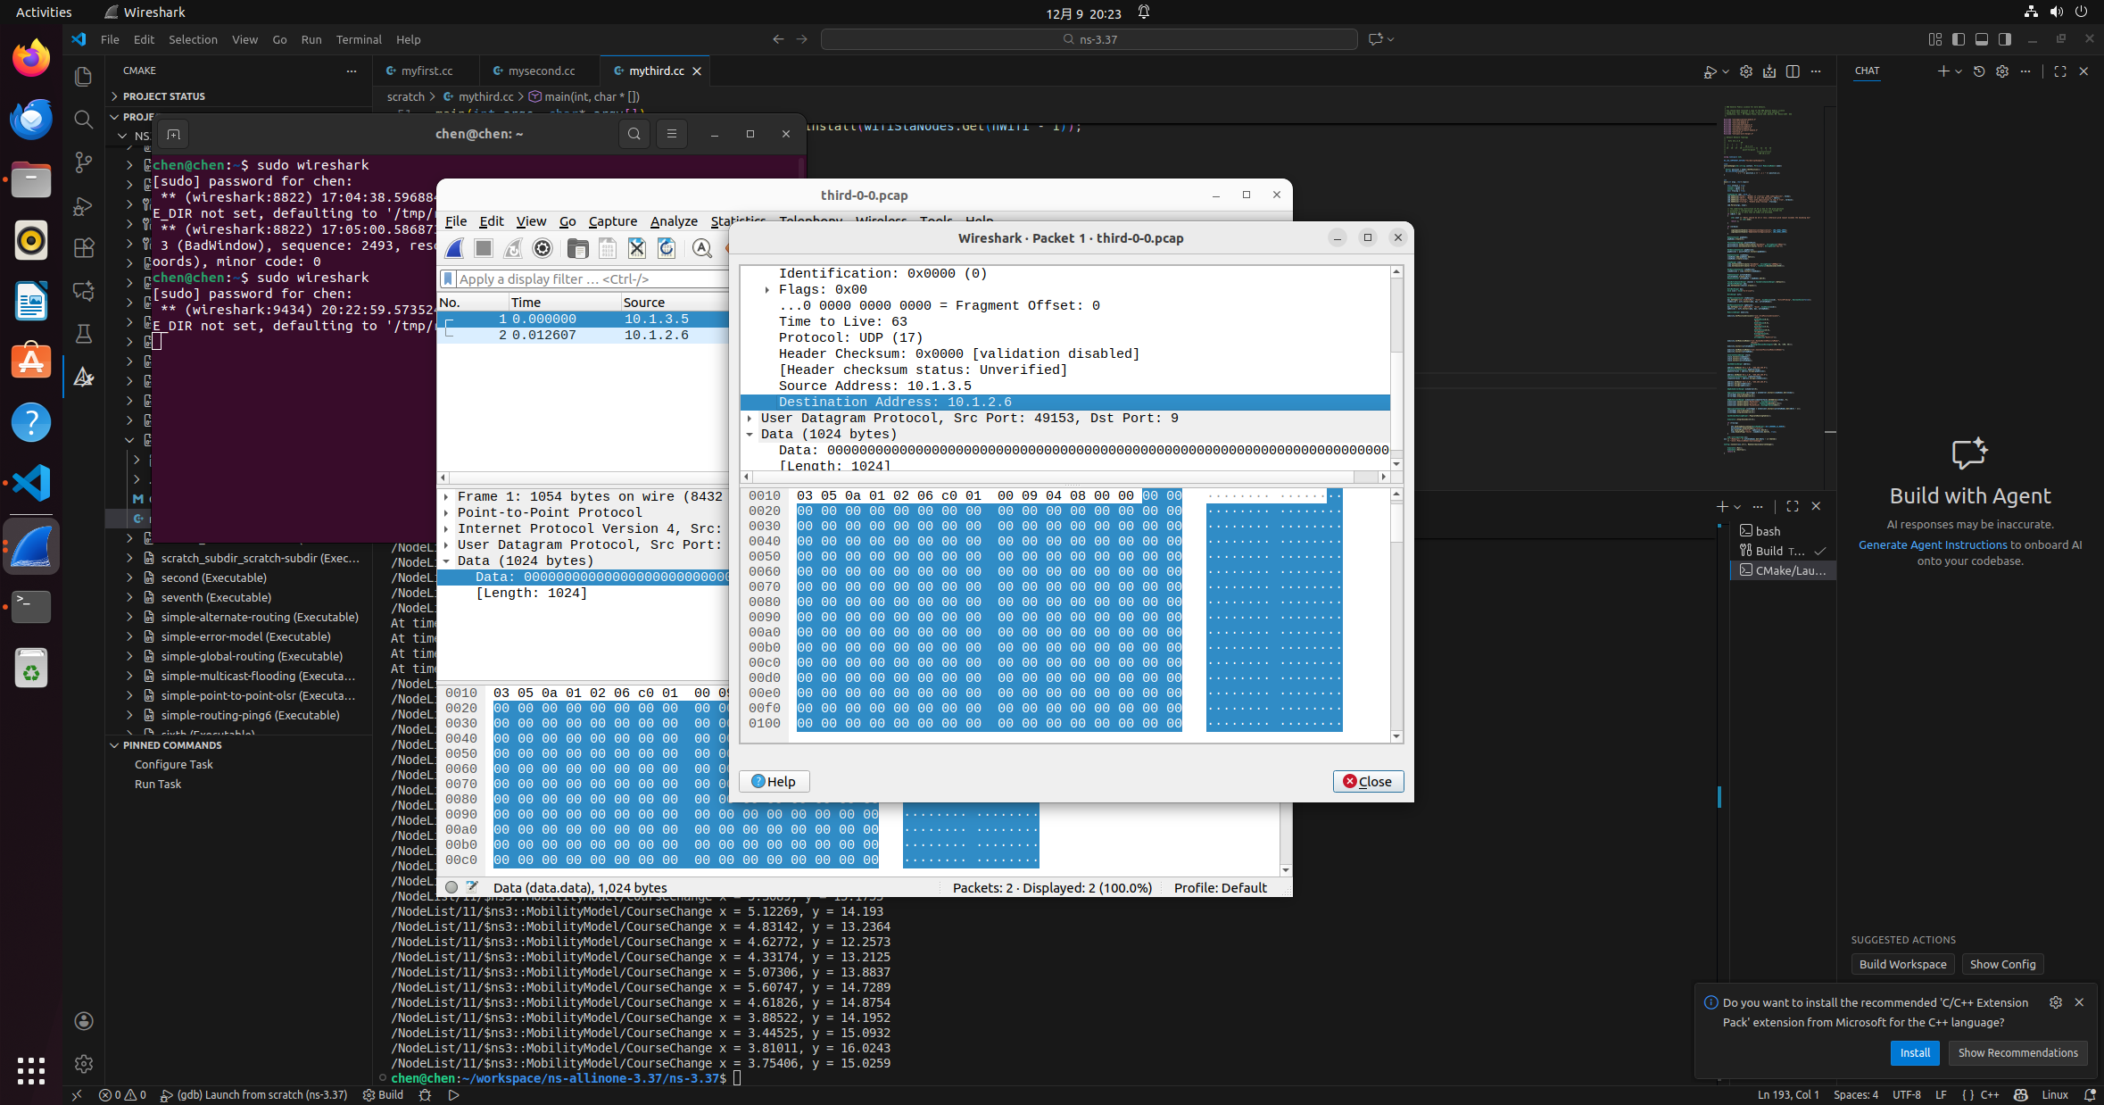This screenshot has width=2104, height=1105.
Task: Find a packet with the magnifier icon
Action: pyautogui.click(x=702, y=248)
